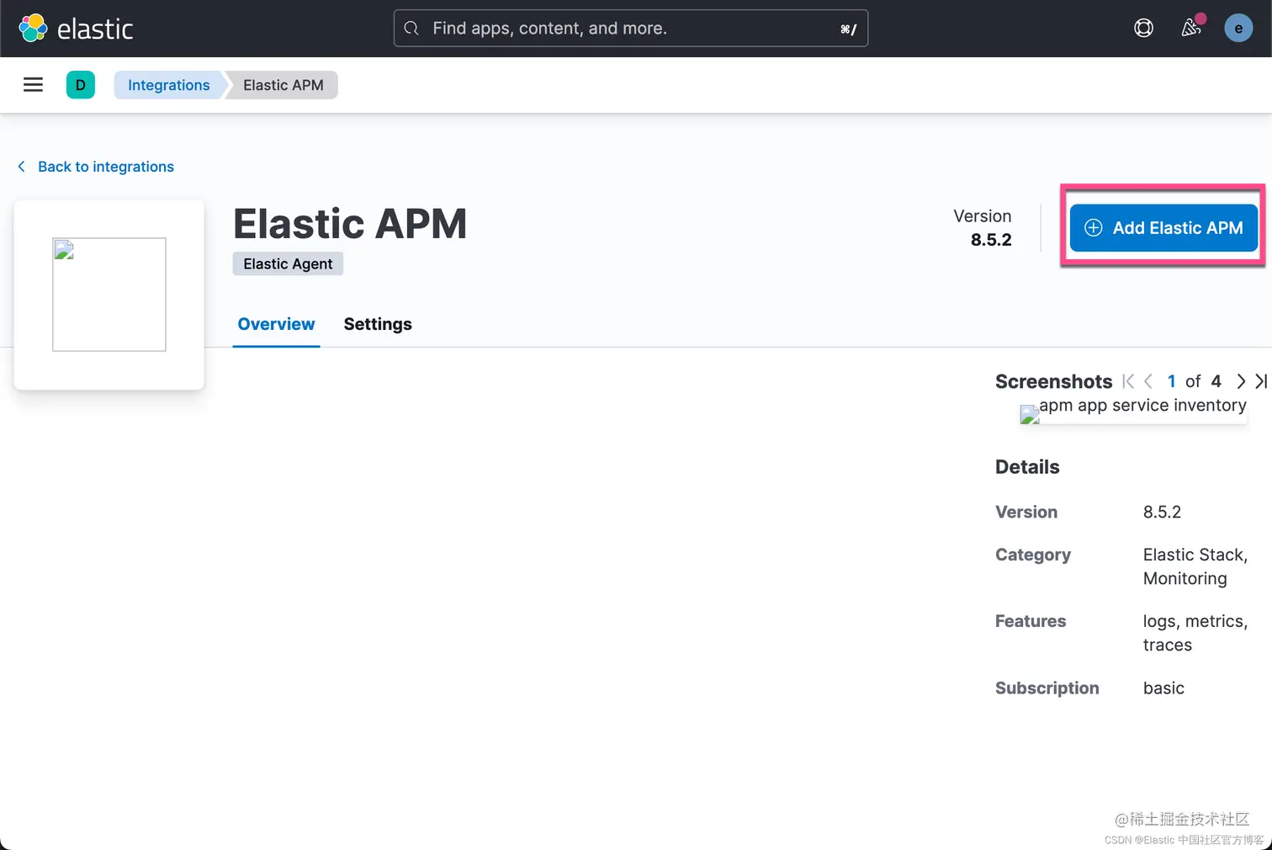
Task: Open the D space selector avatar
Action: coord(81,85)
